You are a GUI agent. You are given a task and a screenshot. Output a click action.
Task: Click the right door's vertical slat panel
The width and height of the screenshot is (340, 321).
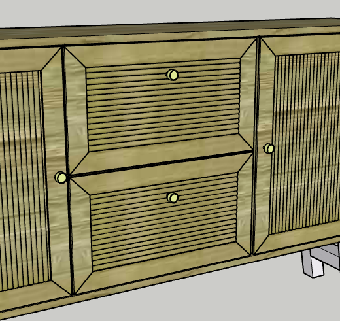(305, 142)
